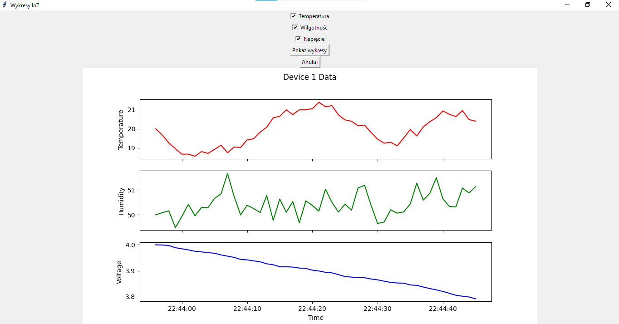Click the 22:44:40 time tick label
The height and width of the screenshot is (324, 619).
pyautogui.click(x=443, y=309)
